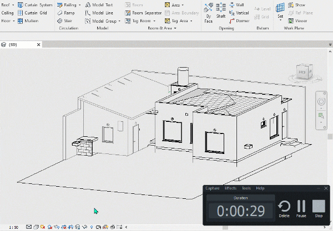Select the Vertical opening tool
Viewport: 333px width, 231px height.
[239, 13]
